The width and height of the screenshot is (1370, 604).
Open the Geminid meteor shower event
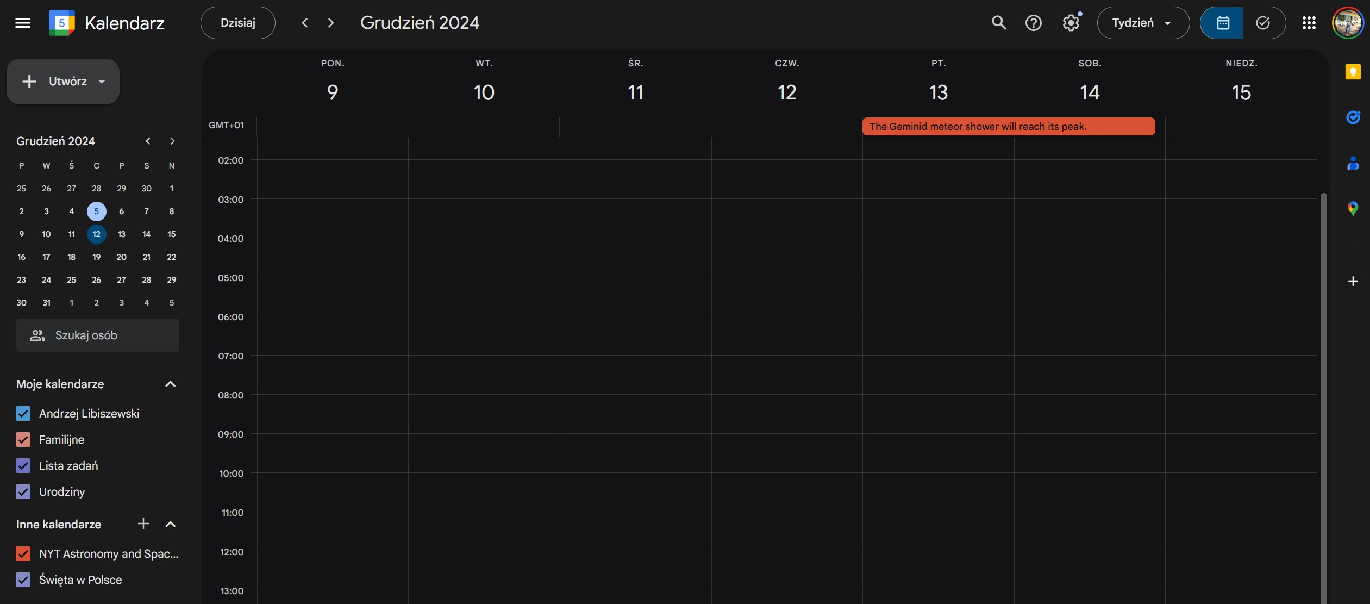point(1008,126)
